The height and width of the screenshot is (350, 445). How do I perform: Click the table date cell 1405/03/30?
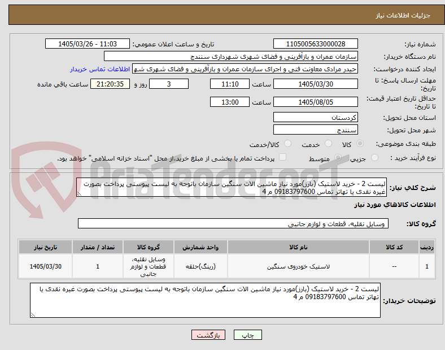[x=45, y=266]
